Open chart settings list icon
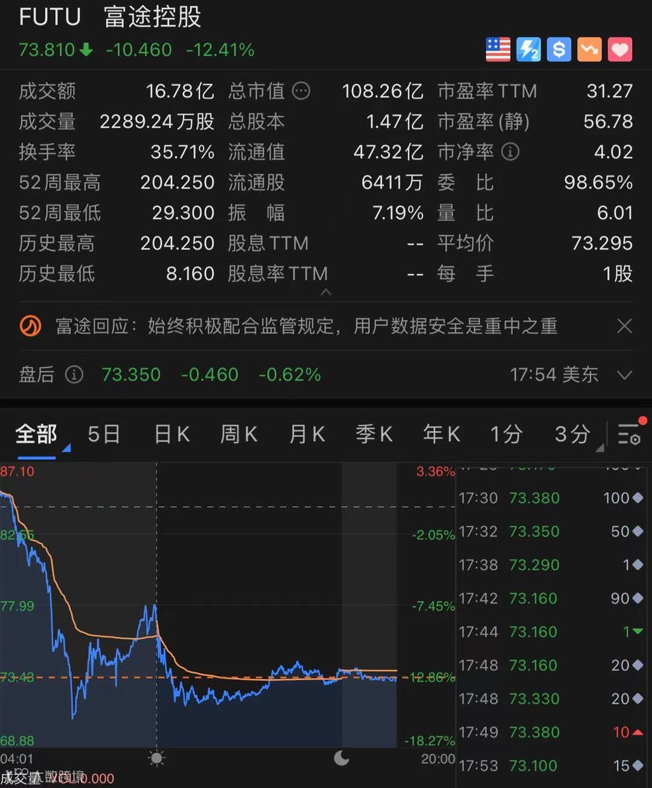 630,433
